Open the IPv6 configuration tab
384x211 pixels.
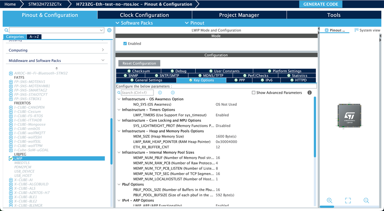click(x=266, y=80)
